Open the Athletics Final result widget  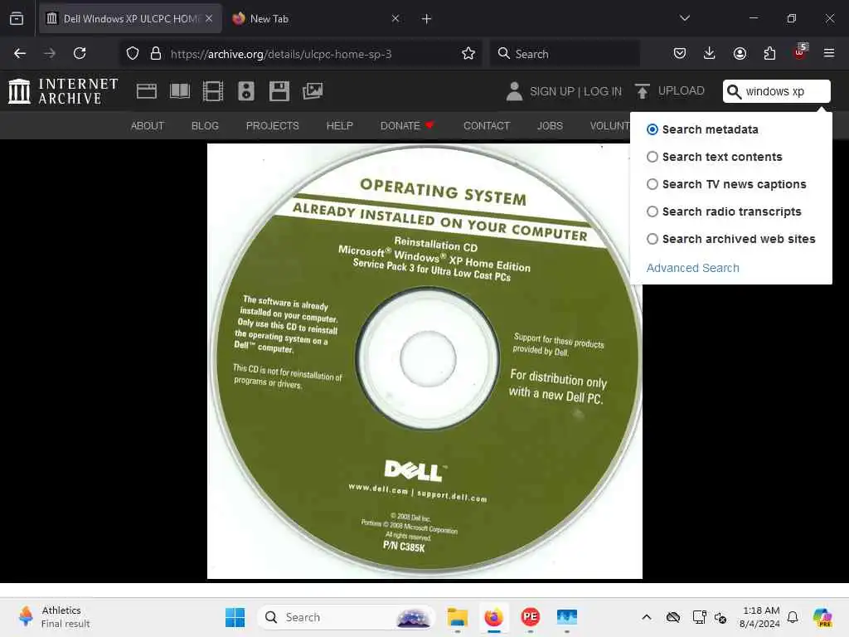[54, 617]
